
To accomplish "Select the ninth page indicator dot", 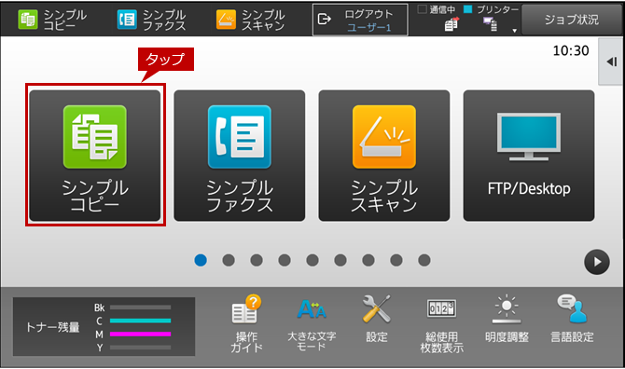I will (424, 260).
